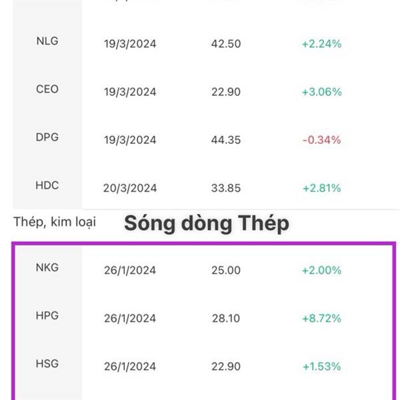Open the HDC stock ticker
The width and height of the screenshot is (400, 400).
[x=47, y=185]
